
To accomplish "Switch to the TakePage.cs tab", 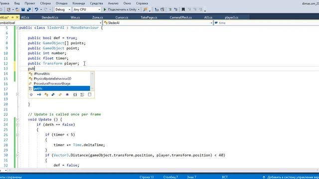I will click(x=149, y=17).
